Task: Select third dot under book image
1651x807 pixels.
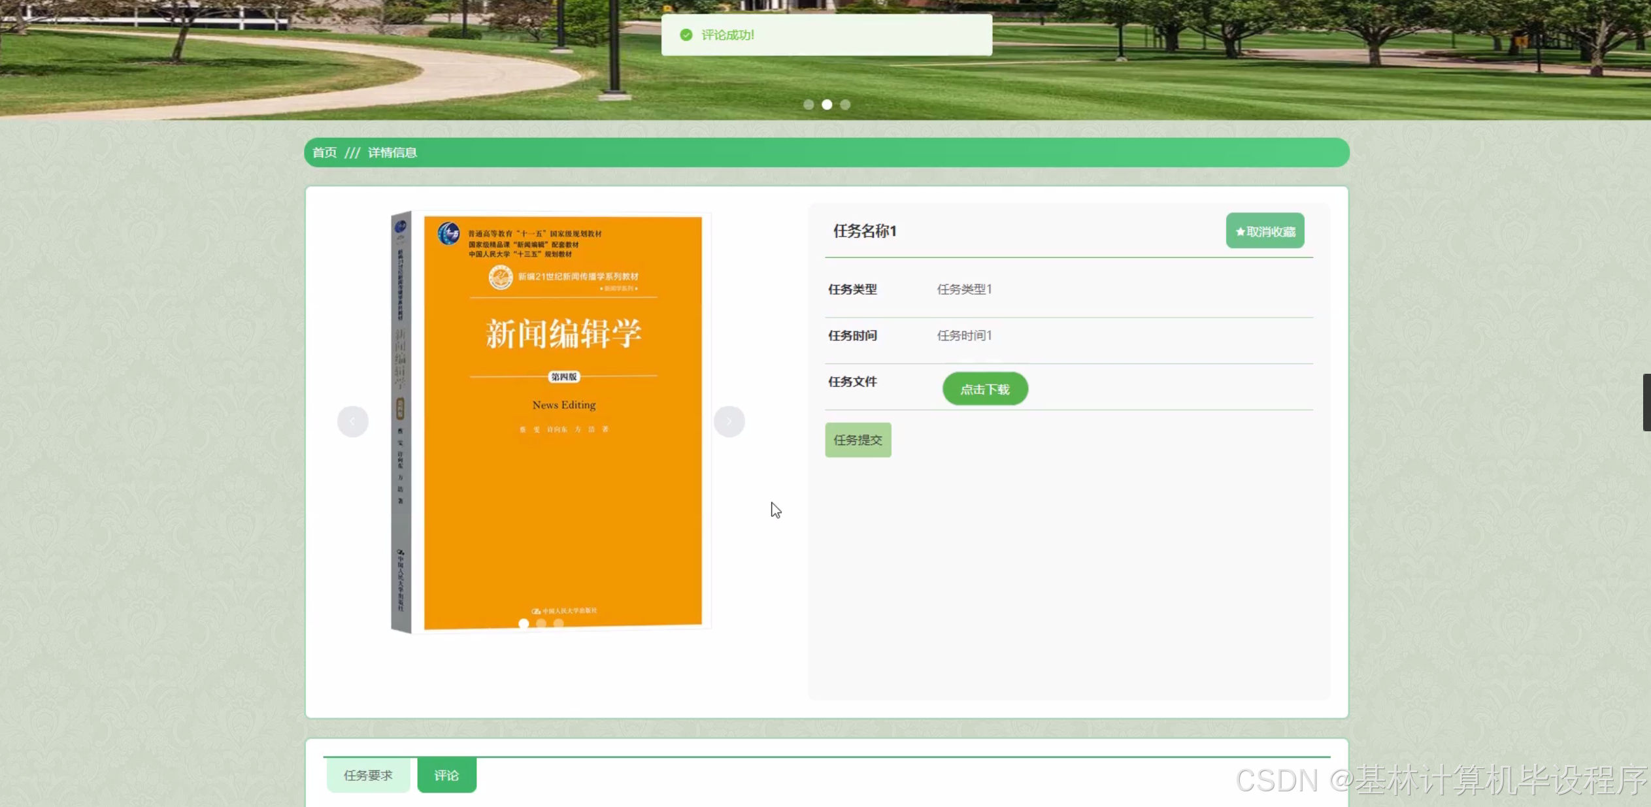Action: (x=559, y=623)
